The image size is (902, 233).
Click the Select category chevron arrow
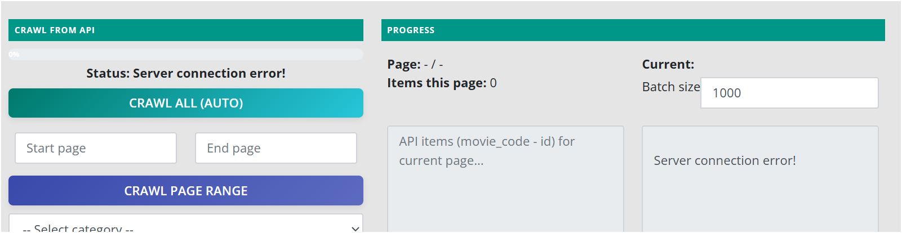(x=355, y=228)
